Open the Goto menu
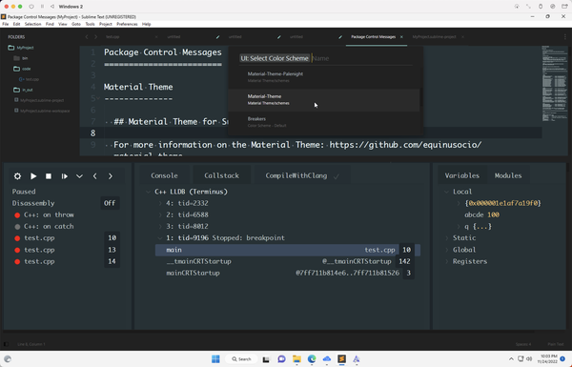This screenshot has height=367, width=572. coord(76,24)
